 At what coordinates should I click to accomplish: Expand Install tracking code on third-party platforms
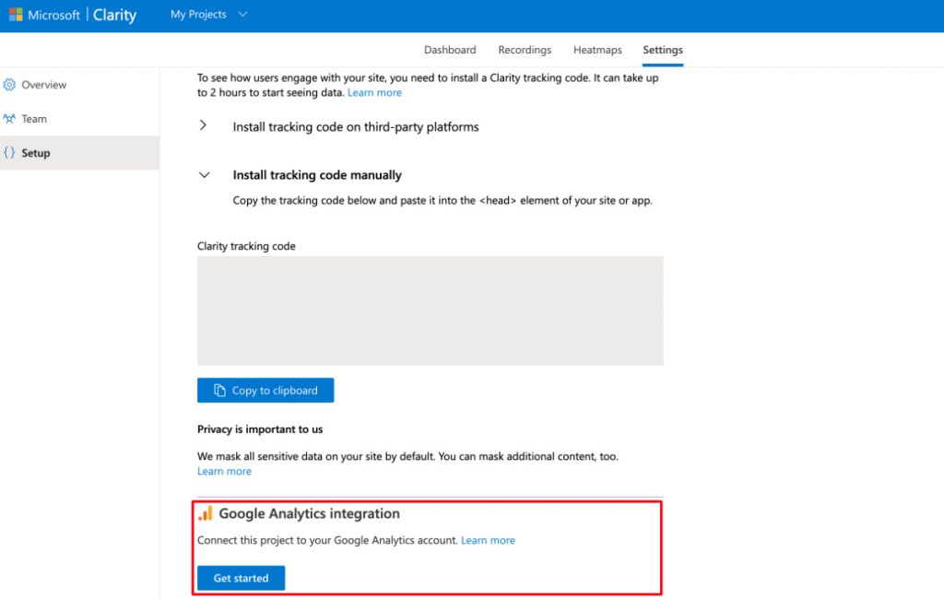pos(203,125)
